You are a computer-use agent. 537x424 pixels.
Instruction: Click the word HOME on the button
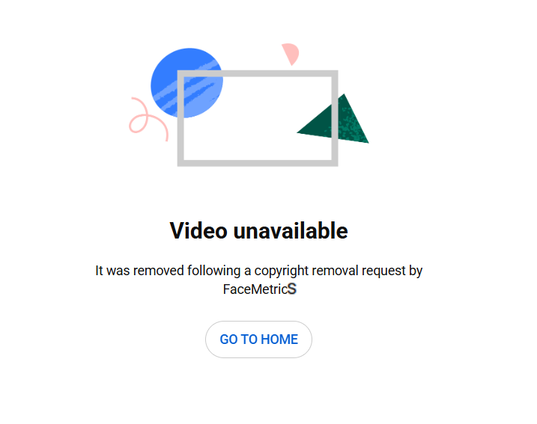[x=279, y=339]
